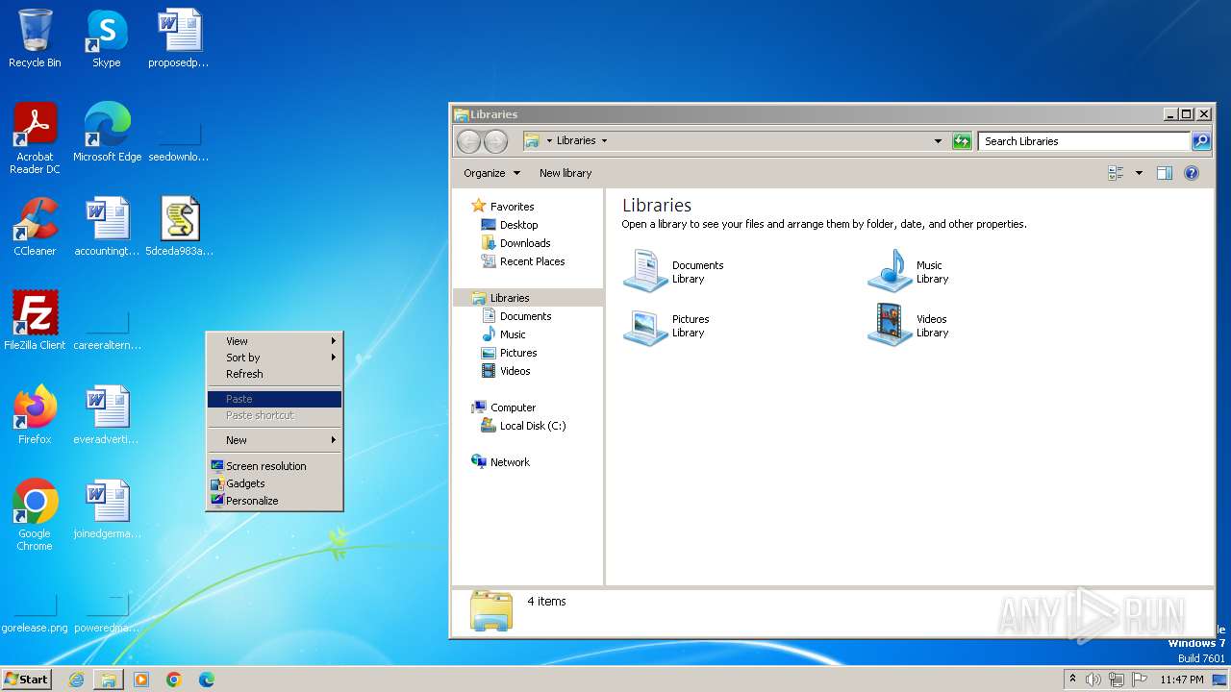Image resolution: width=1231 pixels, height=692 pixels.
Task: Click inside the Search Libraries field
Action: coord(1085,141)
